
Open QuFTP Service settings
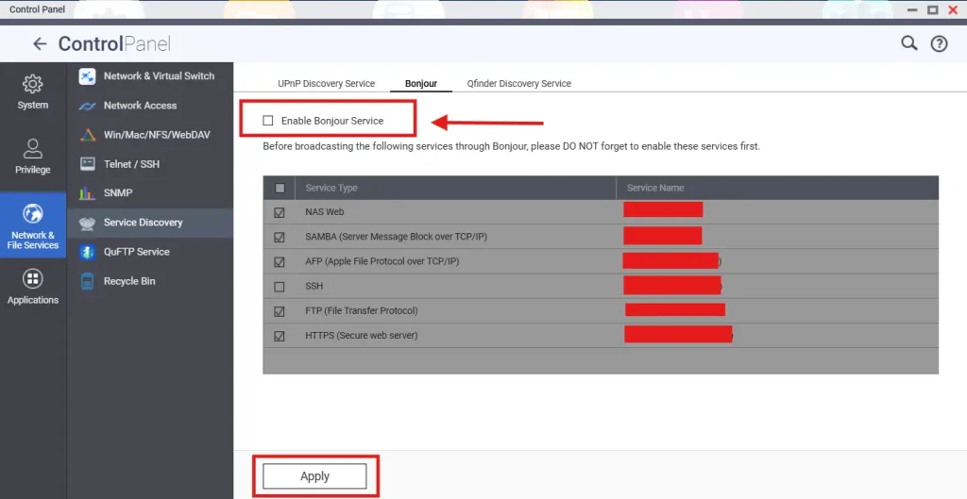pos(150,251)
